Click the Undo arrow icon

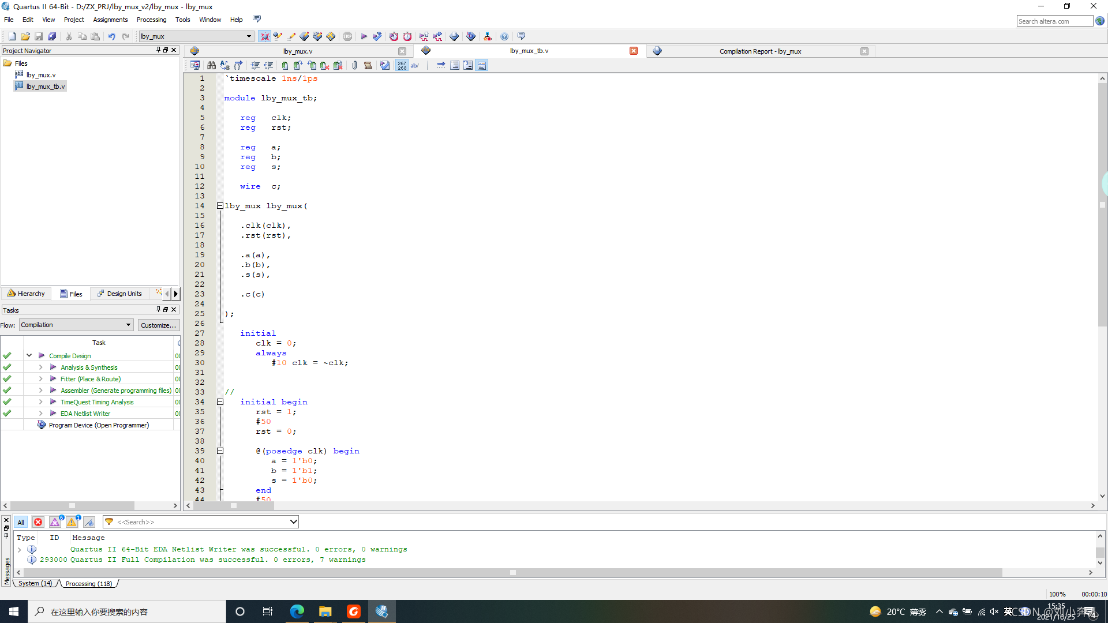pos(111,36)
